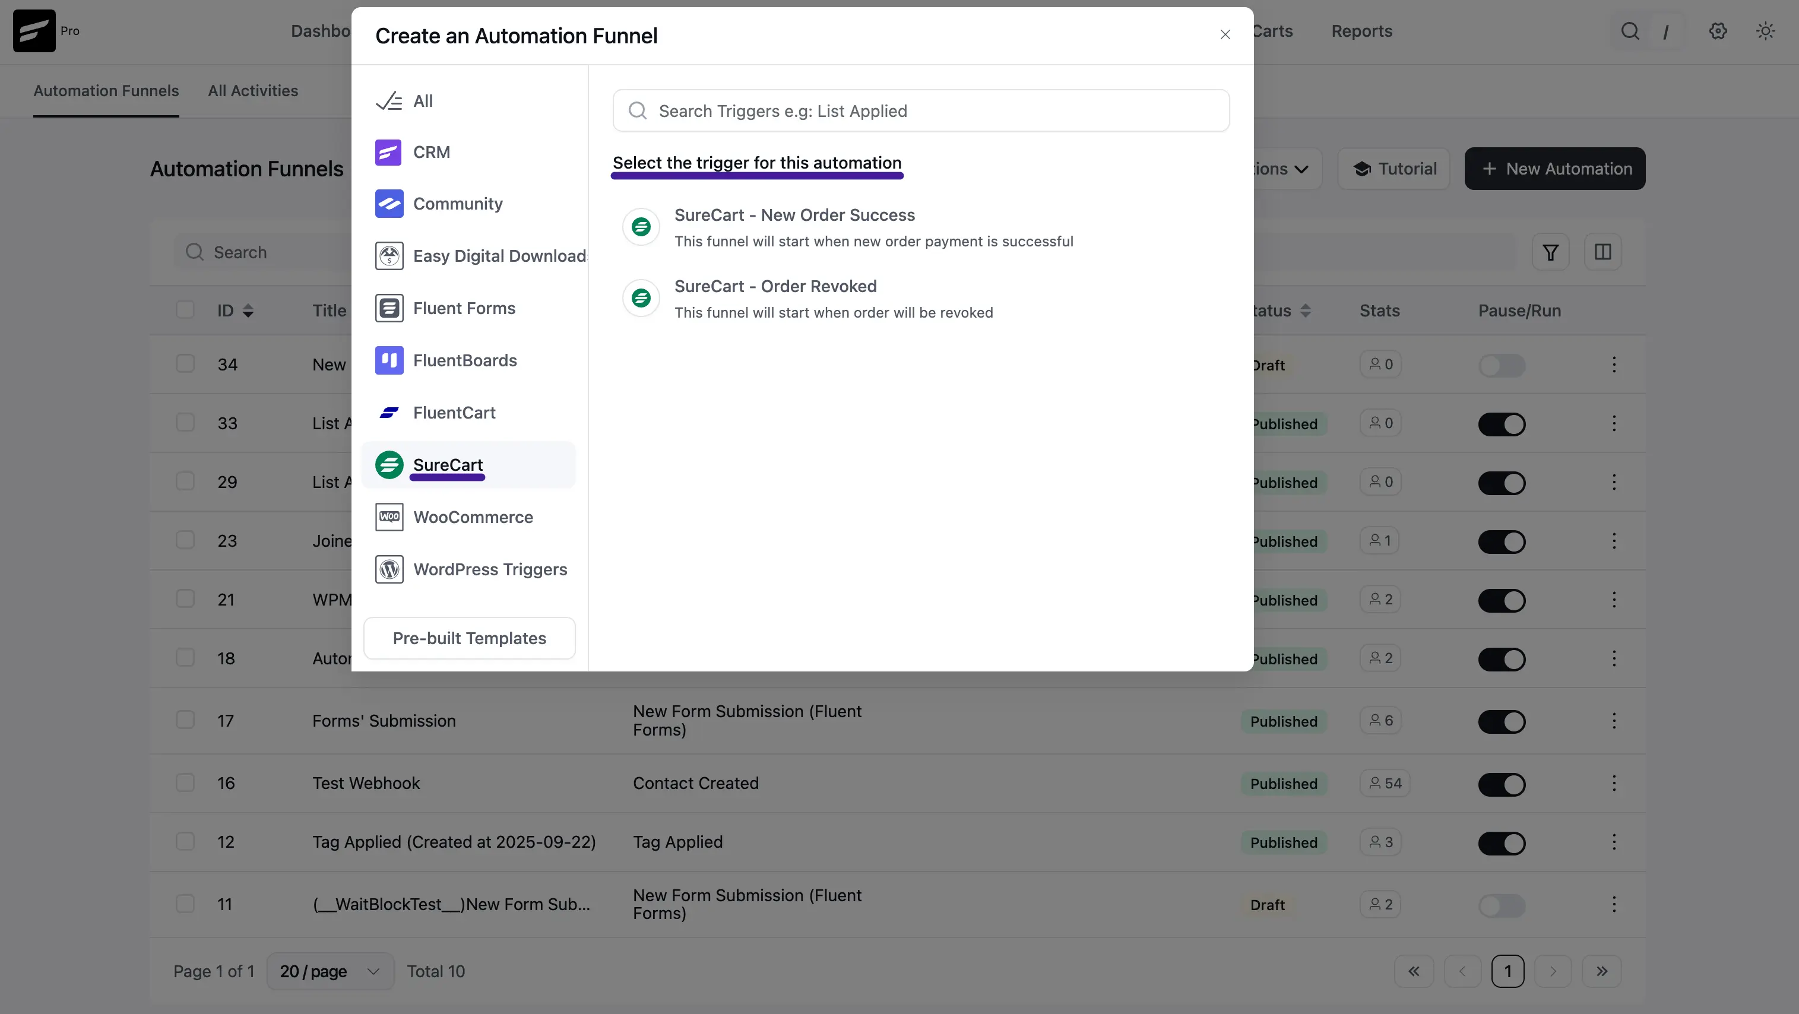Enable the Pause/Run toggle for funnel 34
Screen dimensions: 1799x1014
coord(1502,365)
